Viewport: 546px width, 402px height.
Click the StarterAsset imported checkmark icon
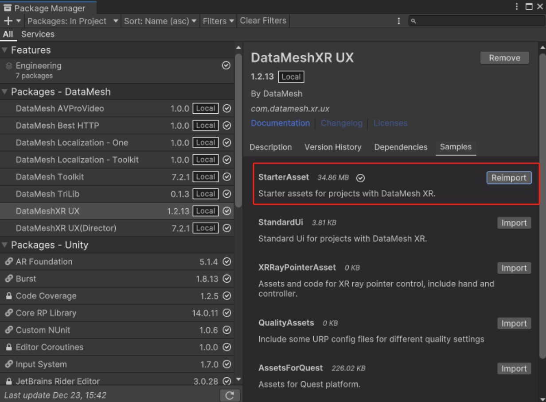coord(361,178)
